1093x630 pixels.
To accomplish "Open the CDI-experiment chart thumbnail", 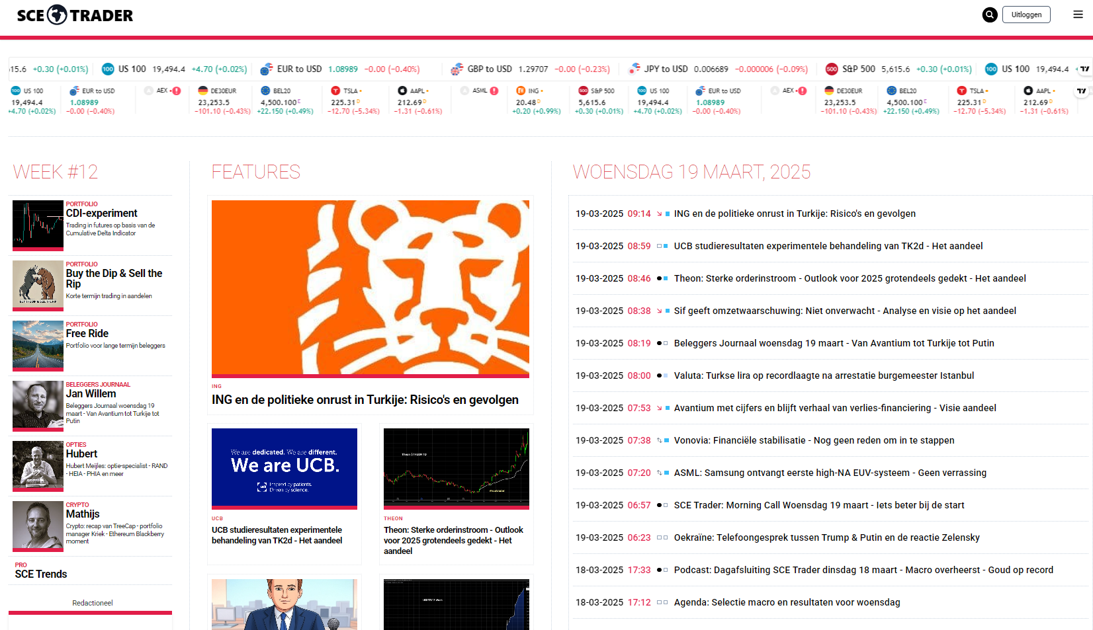I will [38, 225].
